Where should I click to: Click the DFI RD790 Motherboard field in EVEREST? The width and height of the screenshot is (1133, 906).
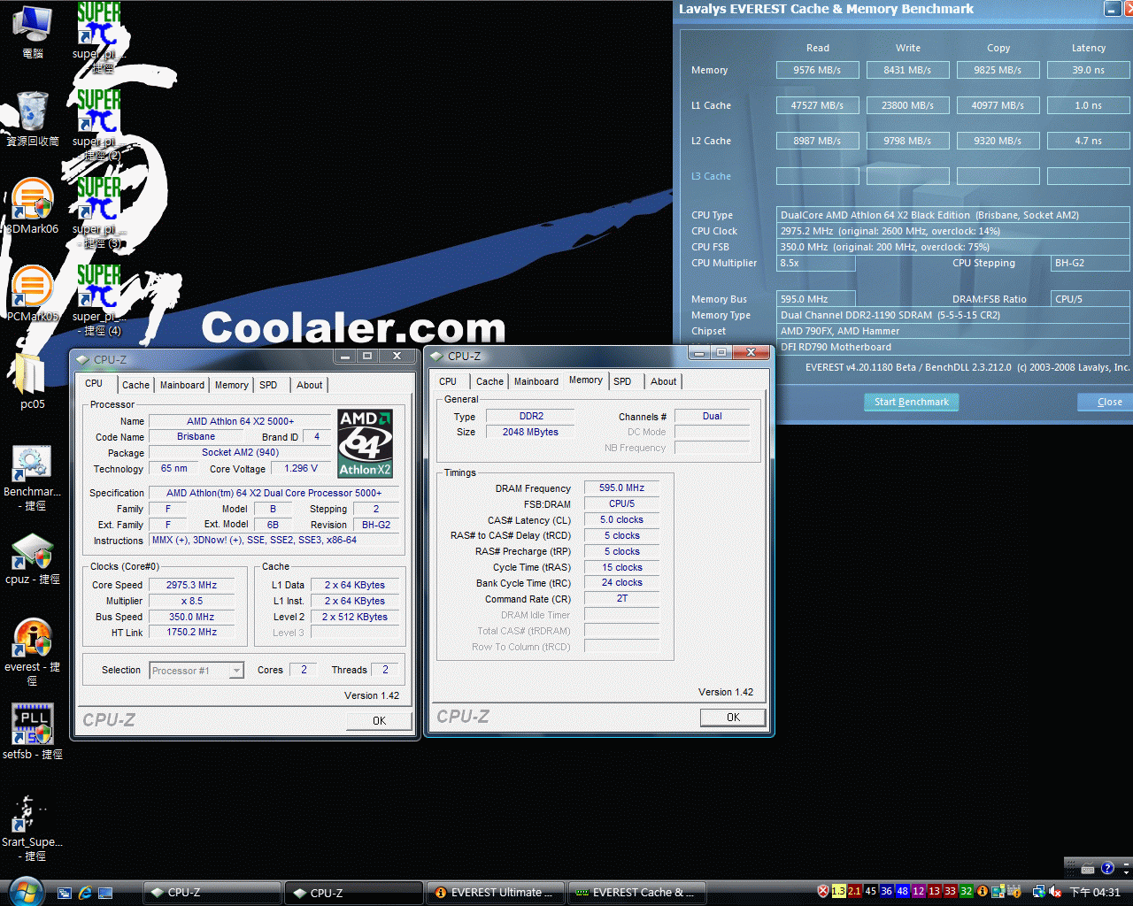click(x=952, y=347)
